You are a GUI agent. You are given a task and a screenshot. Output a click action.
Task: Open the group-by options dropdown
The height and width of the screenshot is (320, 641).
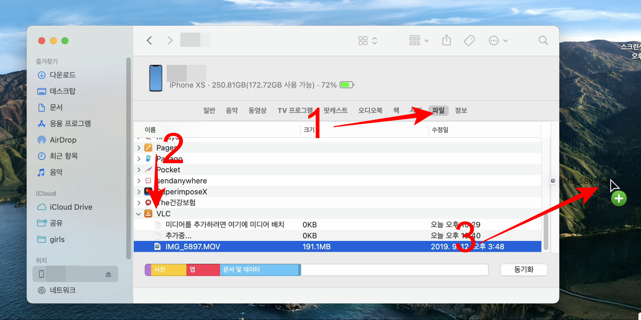(x=419, y=40)
